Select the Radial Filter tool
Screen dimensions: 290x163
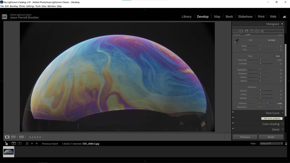257,31
